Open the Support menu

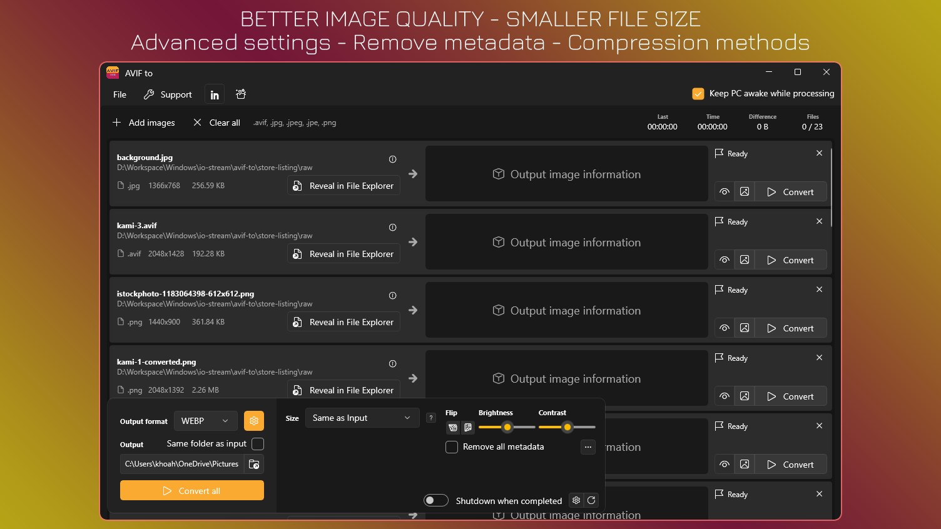pos(168,94)
